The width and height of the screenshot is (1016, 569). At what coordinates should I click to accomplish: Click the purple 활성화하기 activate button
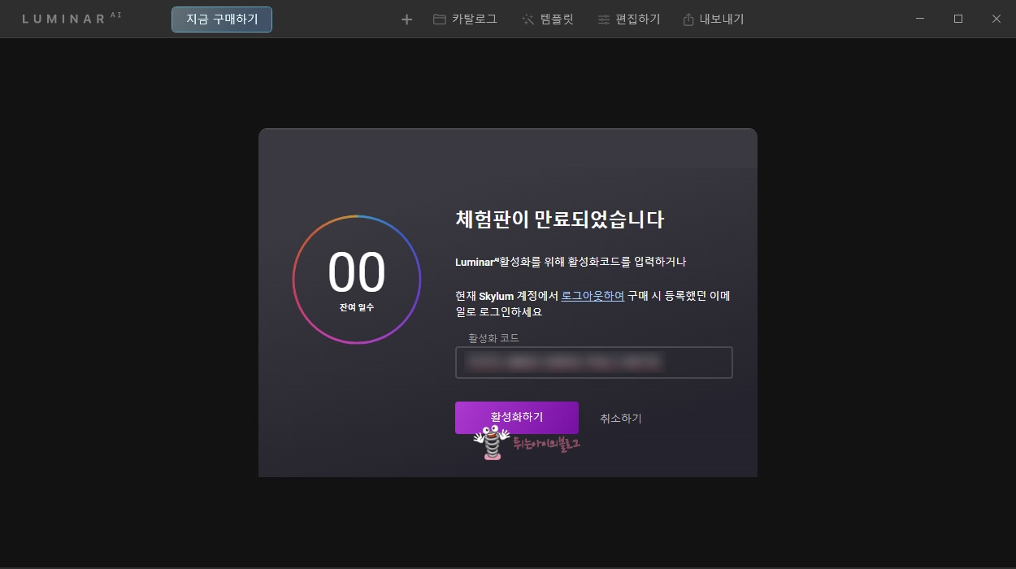click(x=517, y=417)
